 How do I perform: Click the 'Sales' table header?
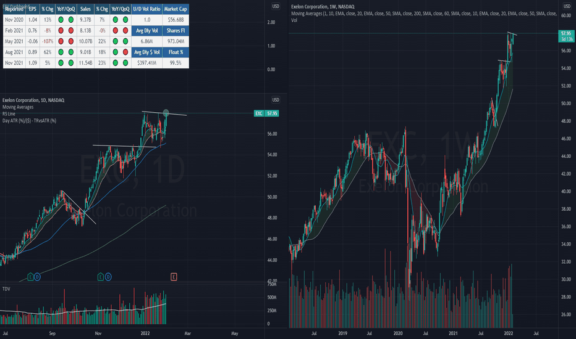[85, 9]
